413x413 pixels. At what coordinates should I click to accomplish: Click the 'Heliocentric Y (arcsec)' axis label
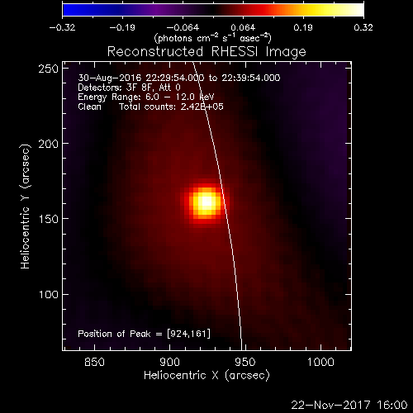coord(26,206)
